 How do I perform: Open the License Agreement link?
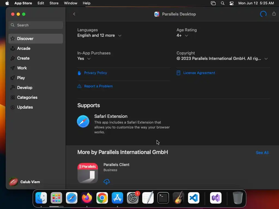[199, 73]
